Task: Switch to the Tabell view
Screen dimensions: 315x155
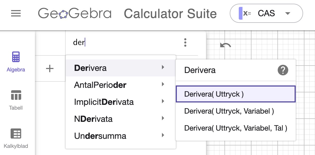Action: (16, 100)
